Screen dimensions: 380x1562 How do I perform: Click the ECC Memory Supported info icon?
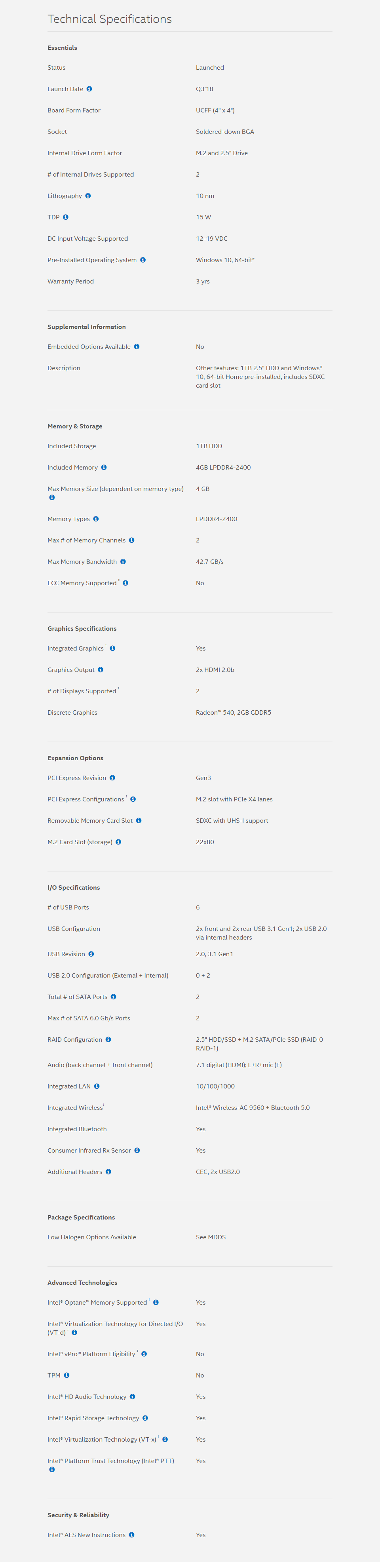point(125,583)
